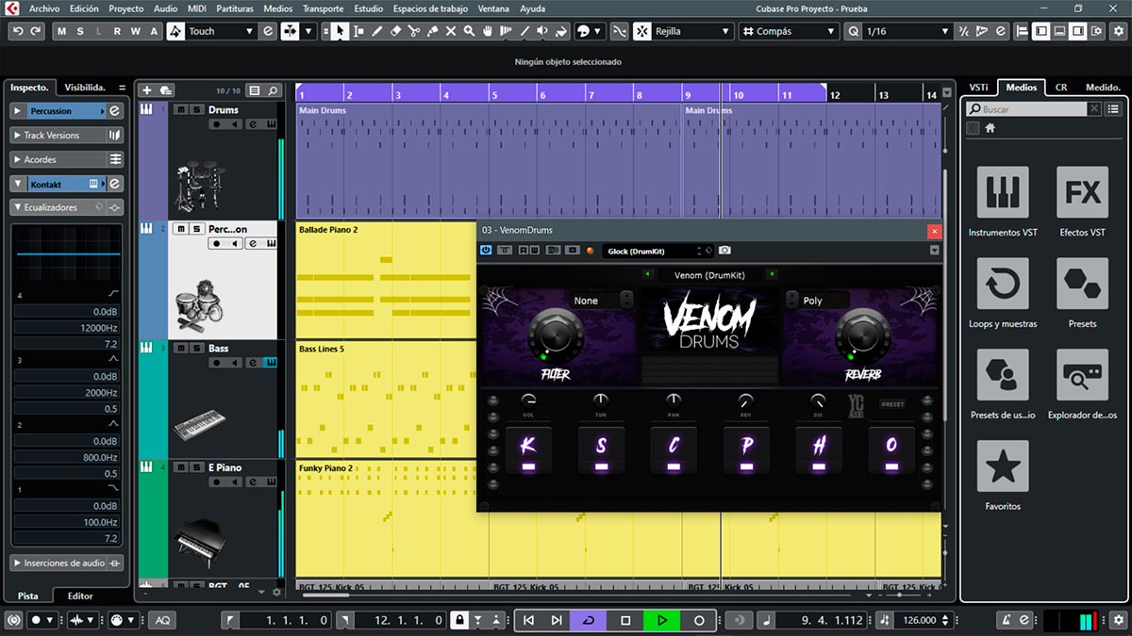Image resolution: width=1132 pixels, height=636 pixels.
Task: Click the Redo arrow in toolbar
Action: [36, 31]
